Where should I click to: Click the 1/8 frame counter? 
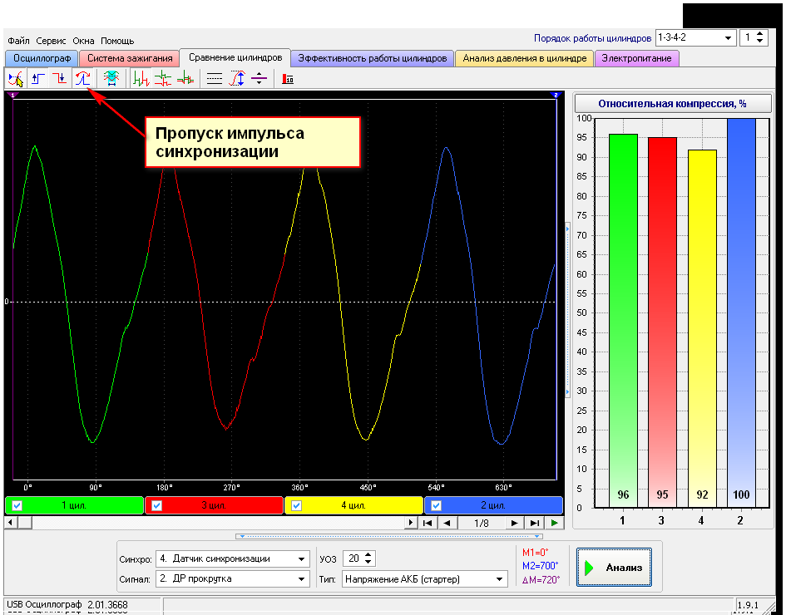482,523
